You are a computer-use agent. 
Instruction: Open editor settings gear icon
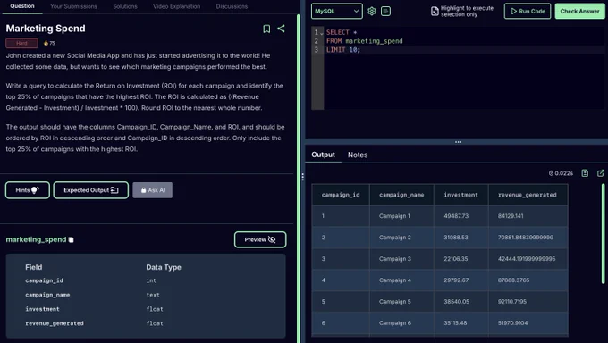pos(371,12)
